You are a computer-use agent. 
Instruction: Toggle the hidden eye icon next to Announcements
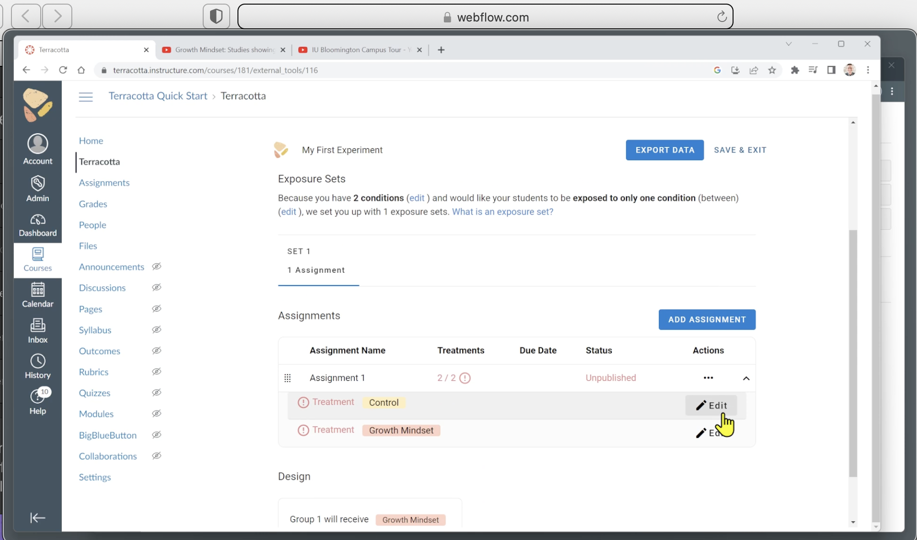click(x=156, y=266)
